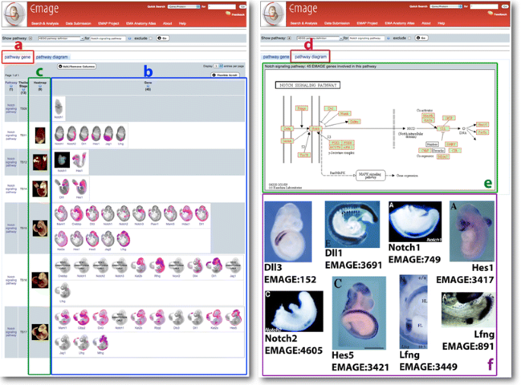Viewport: 521px width, 385px height.
Task: Select Dll1 embryo image in TS14 row
Action: click(x=62, y=187)
